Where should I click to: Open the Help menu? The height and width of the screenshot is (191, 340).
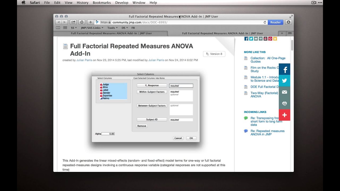153,3
